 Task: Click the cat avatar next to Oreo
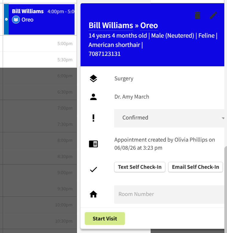tap(16, 20)
